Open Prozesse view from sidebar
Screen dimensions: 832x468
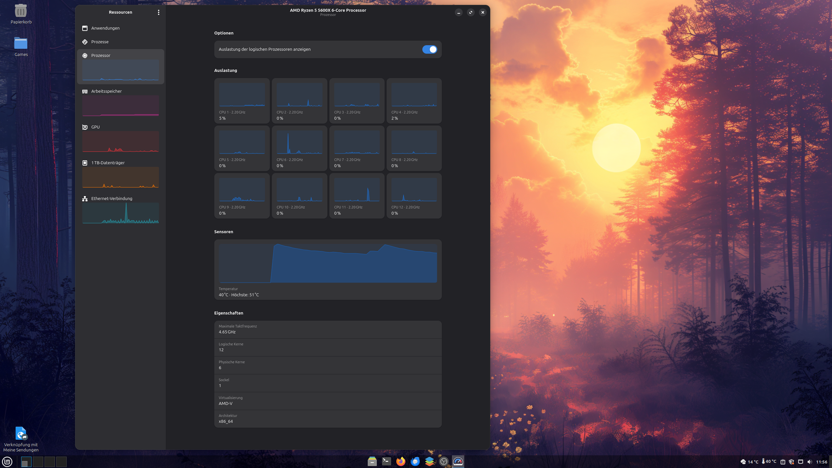point(100,42)
